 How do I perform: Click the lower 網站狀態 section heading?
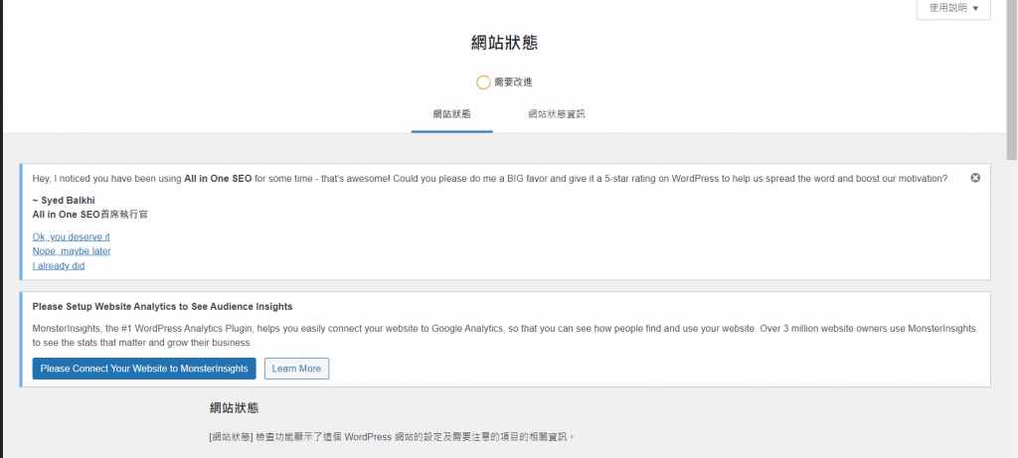pyautogui.click(x=235, y=408)
